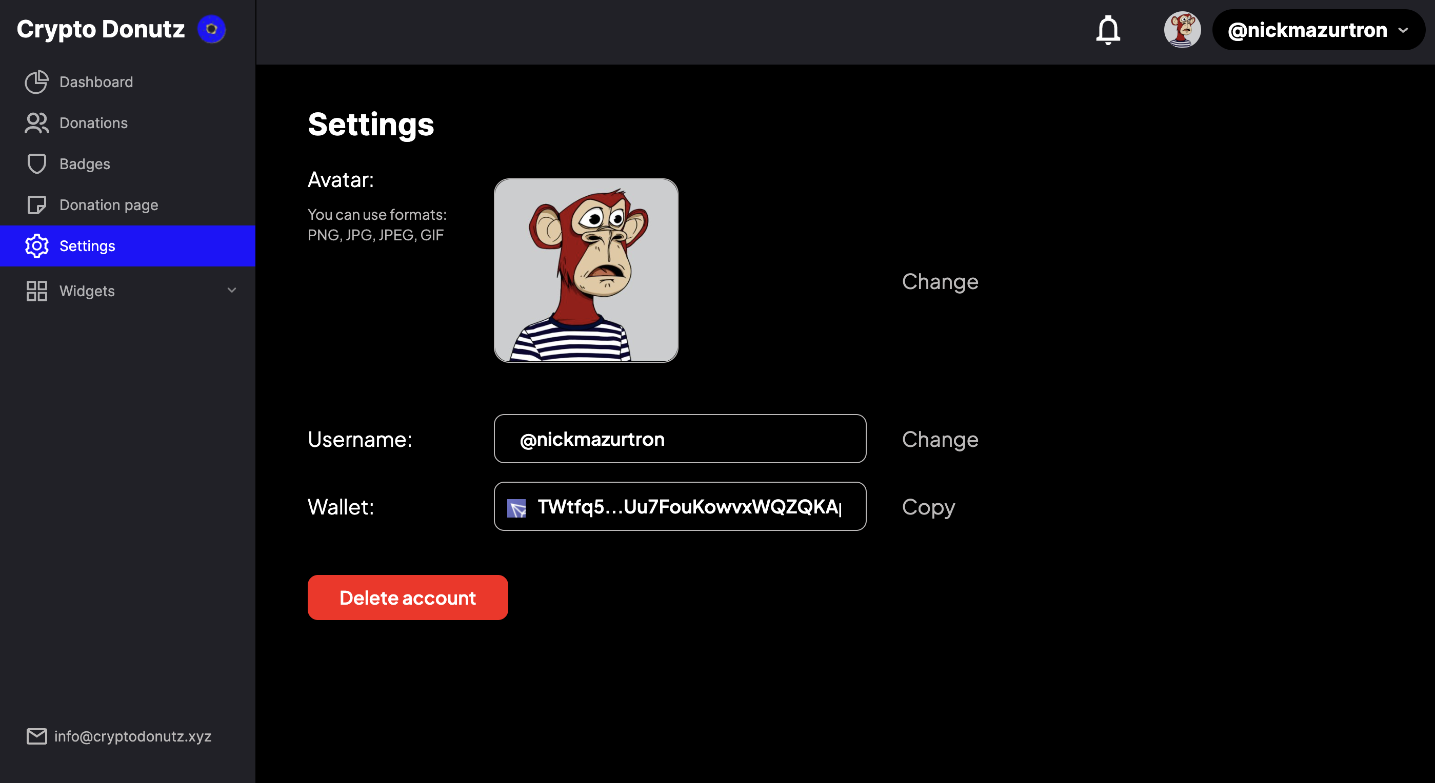Click the Tron wallet icon in field
This screenshot has height=783, width=1435.
pyautogui.click(x=516, y=507)
